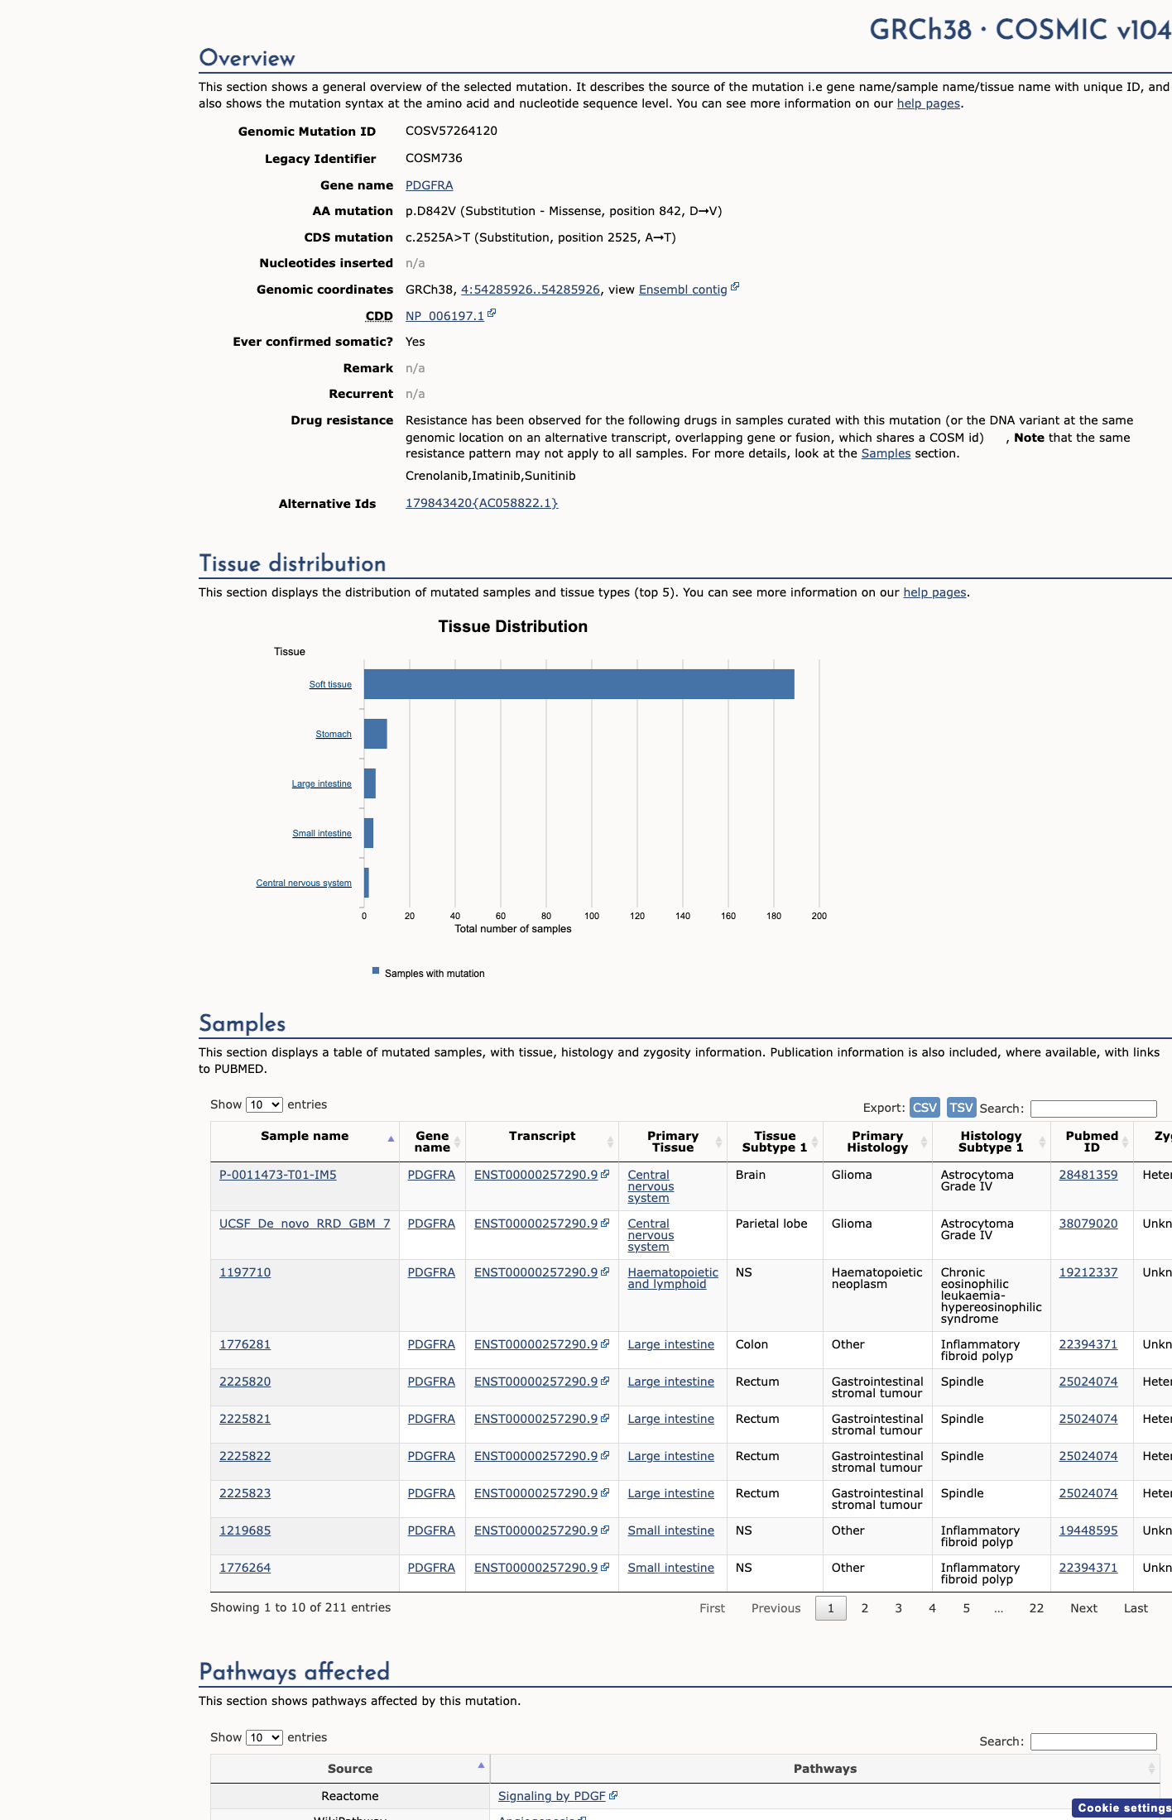1172x1820 pixels.
Task: Open external link icon beside Ensembl contig
Action: click(x=735, y=287)
